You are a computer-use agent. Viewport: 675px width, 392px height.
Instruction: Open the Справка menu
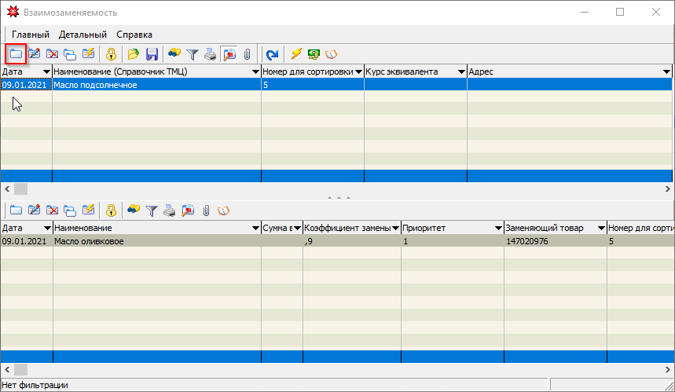point(134,35)
